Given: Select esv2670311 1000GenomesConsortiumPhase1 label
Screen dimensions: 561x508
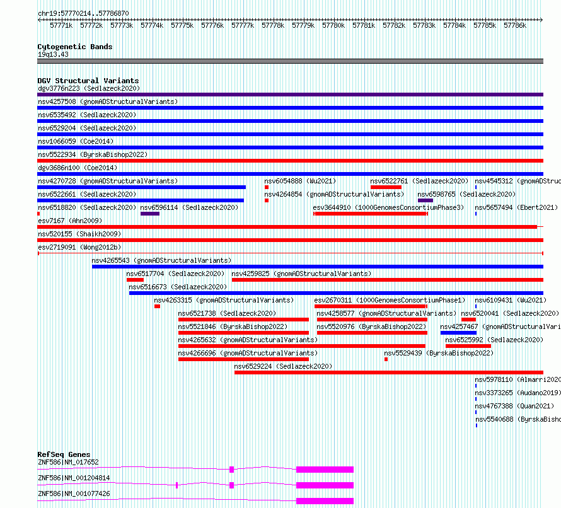Looking at the screenshot, I should tap(390, 300).
